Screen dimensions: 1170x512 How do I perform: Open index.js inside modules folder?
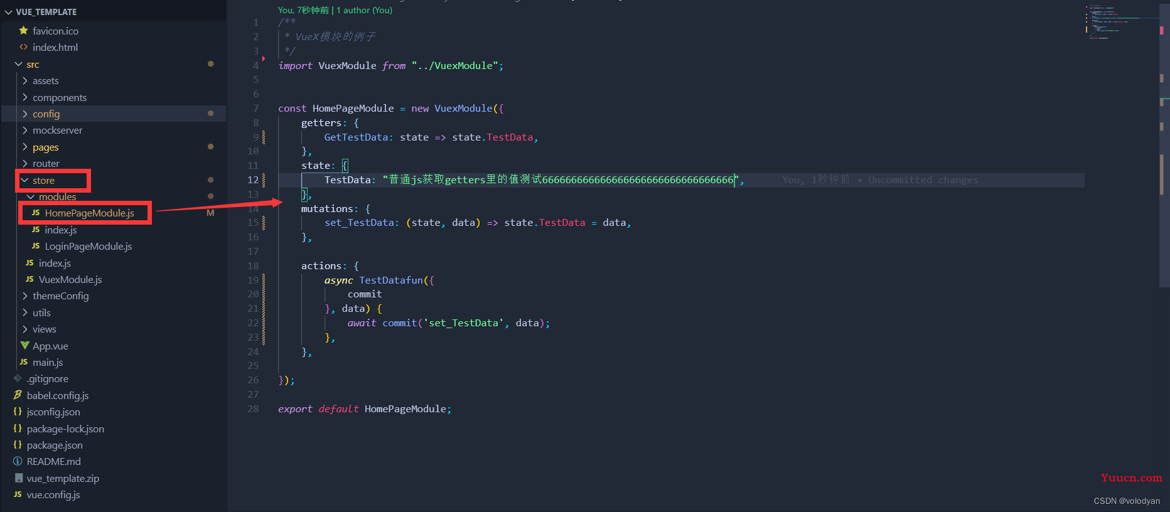(x=61, y=230)
